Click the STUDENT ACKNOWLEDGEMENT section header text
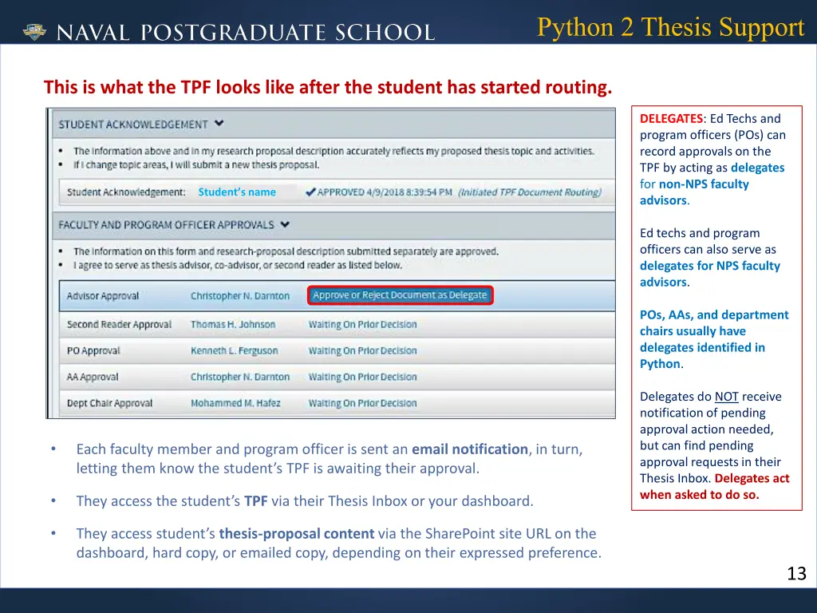 click(133, 124)
